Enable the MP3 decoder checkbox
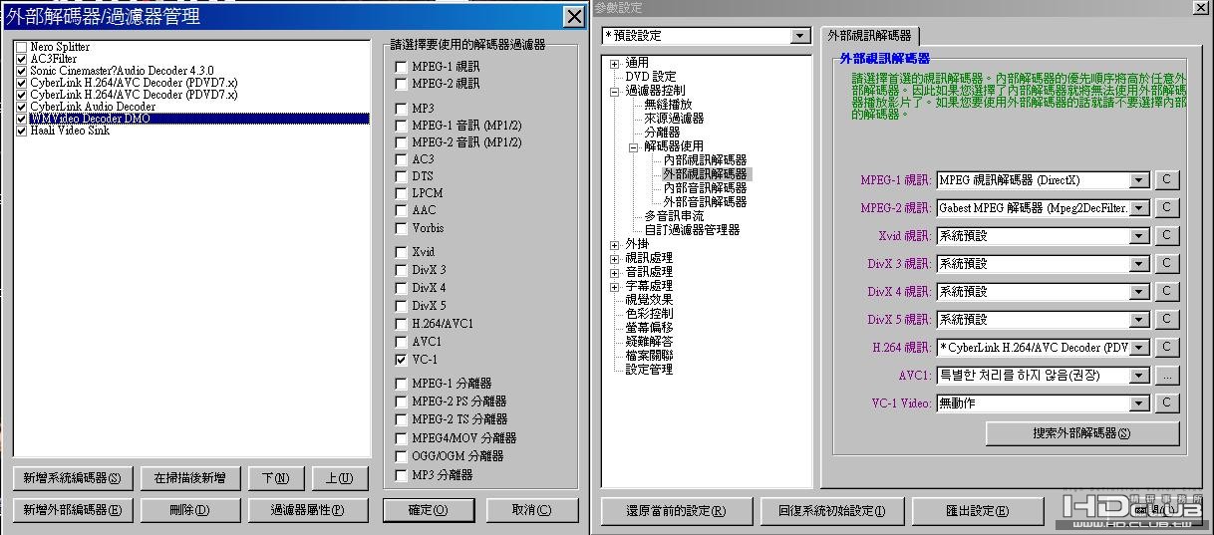1214x535 pixels. coord(401,108)
